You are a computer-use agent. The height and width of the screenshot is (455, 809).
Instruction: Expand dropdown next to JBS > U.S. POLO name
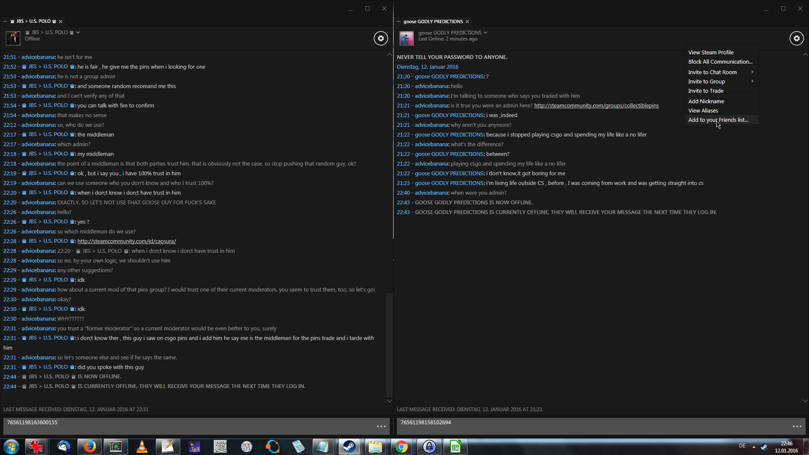coord(78,32)
